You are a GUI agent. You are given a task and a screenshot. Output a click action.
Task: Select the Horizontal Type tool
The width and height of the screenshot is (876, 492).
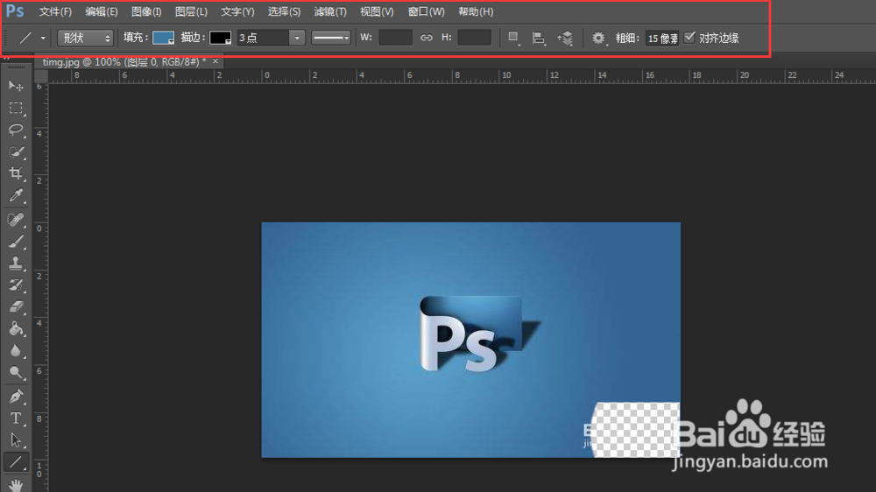[16, 418]
